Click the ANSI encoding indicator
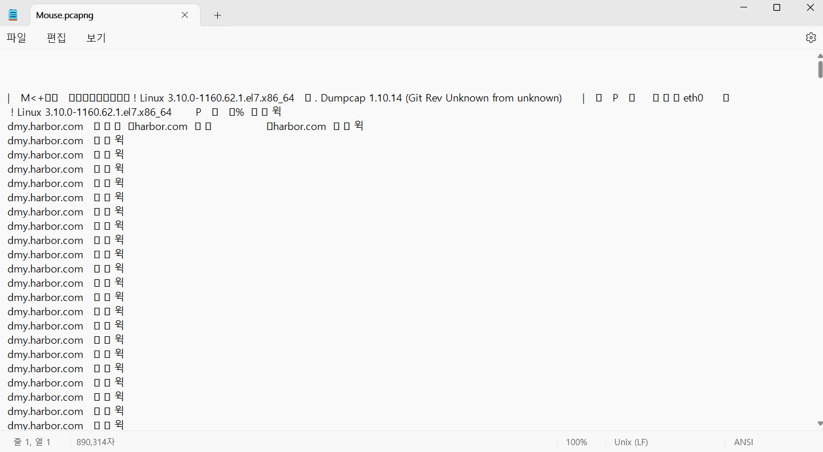The image size is (823, 452). (x=744, y=442)
